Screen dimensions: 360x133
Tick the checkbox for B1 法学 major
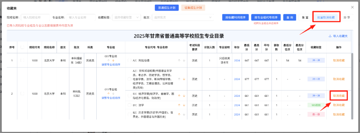(x=130, y=105)
